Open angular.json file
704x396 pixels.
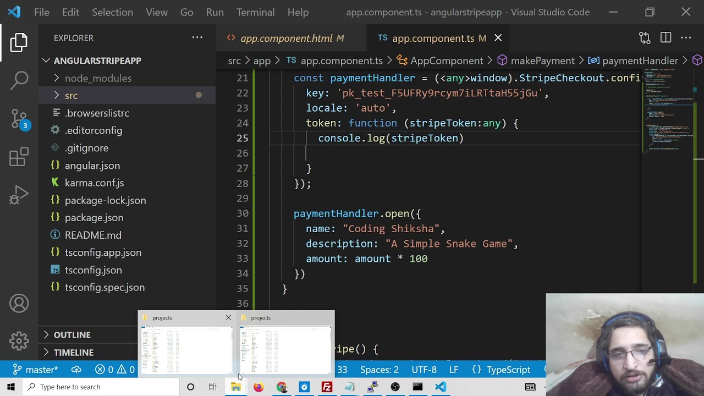click(x=92, y=166)
